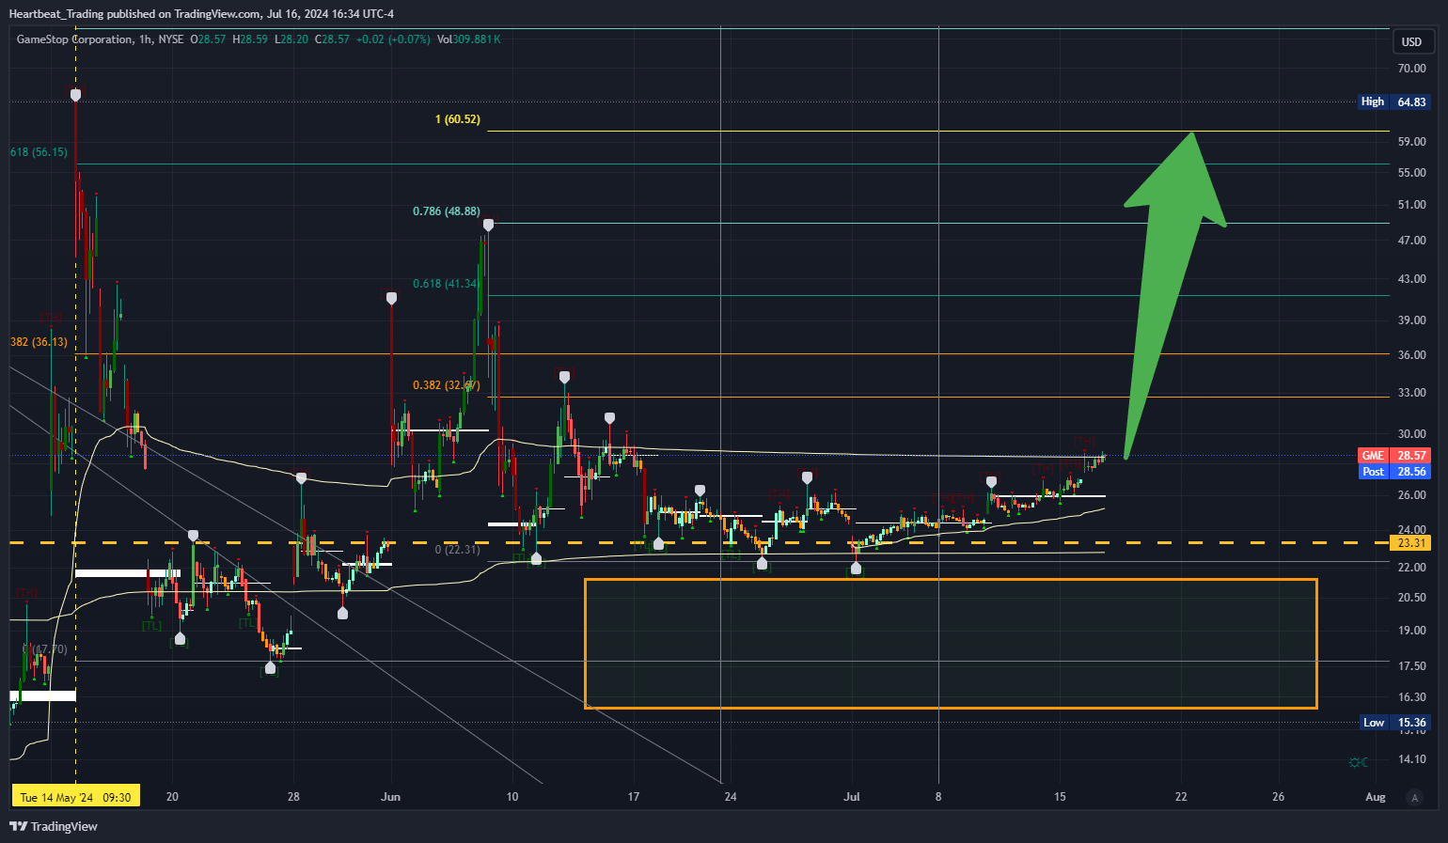Click the High 64.83 price label

pos(1394,101)
